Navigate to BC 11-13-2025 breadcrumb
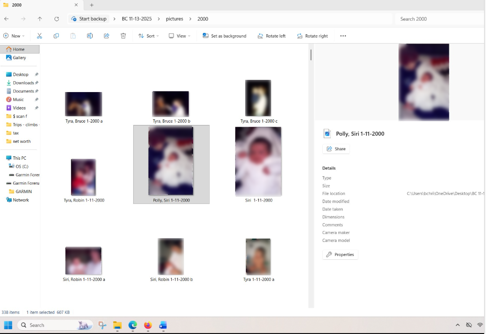The image size is (486, 334). tap(137, 19)
